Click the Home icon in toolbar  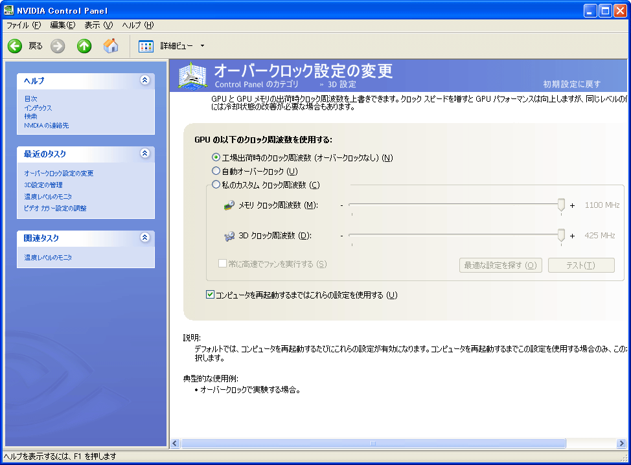[111, 46]
